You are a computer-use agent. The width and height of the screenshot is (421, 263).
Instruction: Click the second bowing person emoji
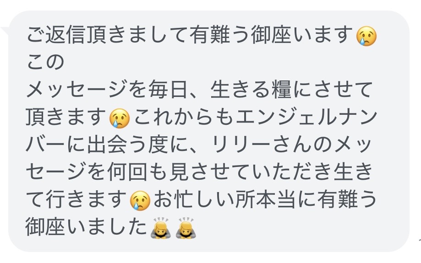(186, 228)
